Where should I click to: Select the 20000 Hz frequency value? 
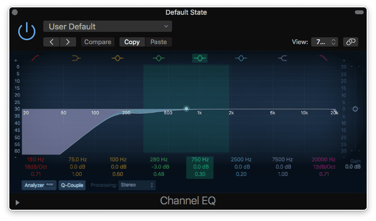click(323, 159)
